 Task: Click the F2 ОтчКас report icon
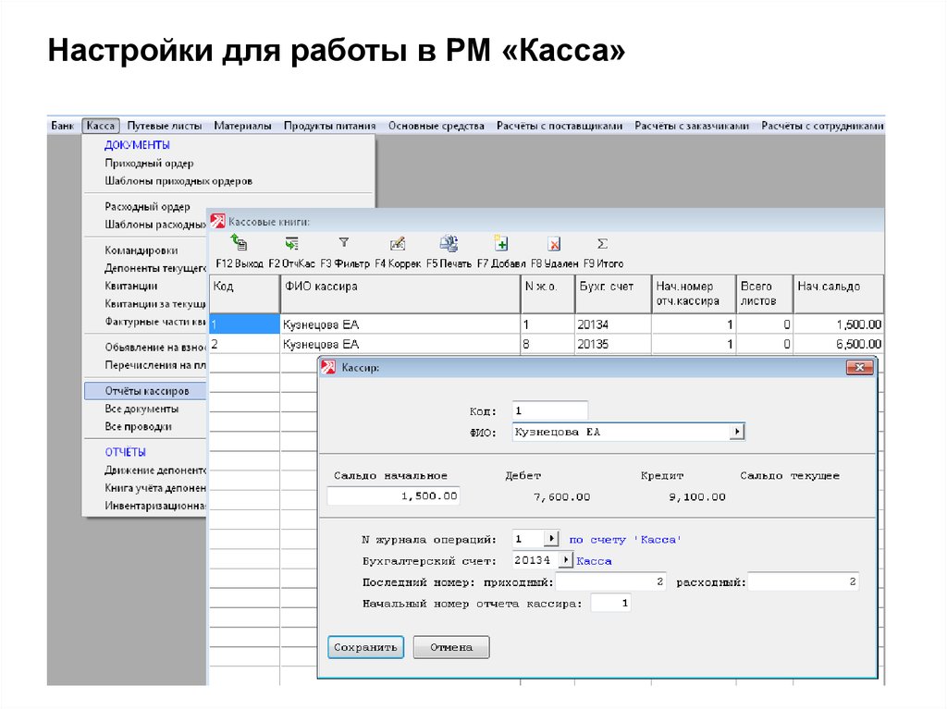click(x=291, y=244)
